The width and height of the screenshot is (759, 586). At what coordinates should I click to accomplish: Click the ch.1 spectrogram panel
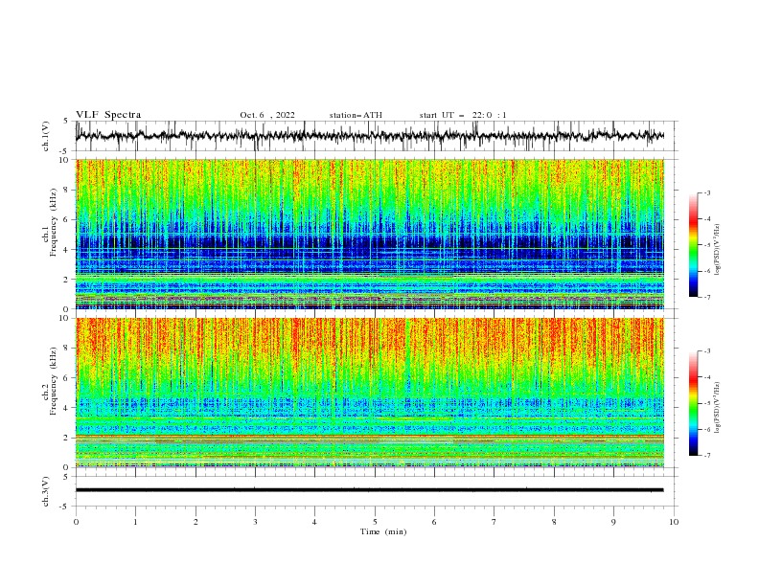point(369,234)
